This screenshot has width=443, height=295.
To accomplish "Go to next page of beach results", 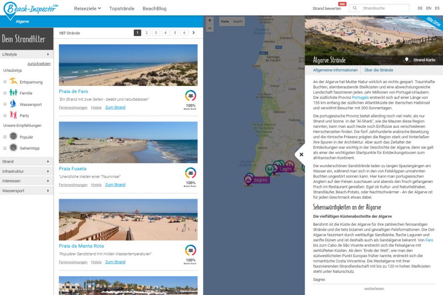I will click(193, 32).
